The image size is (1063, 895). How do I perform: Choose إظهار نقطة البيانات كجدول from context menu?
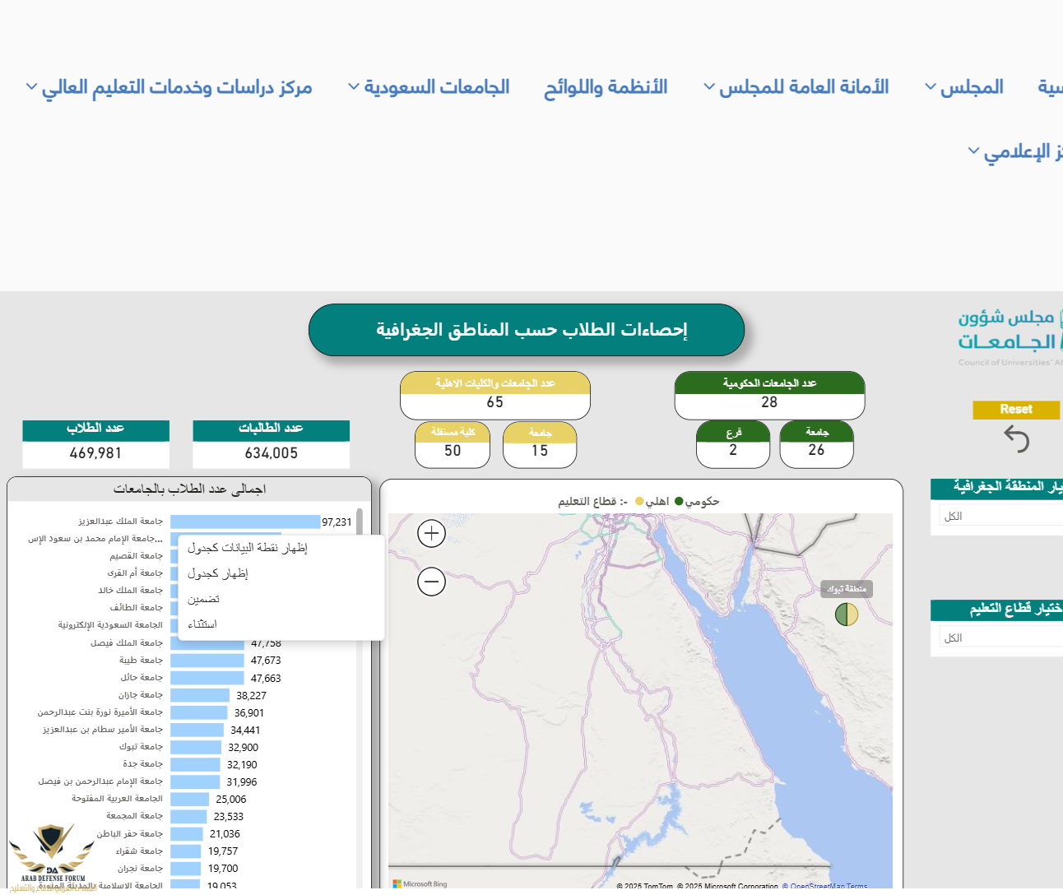(x=248, y=548)
